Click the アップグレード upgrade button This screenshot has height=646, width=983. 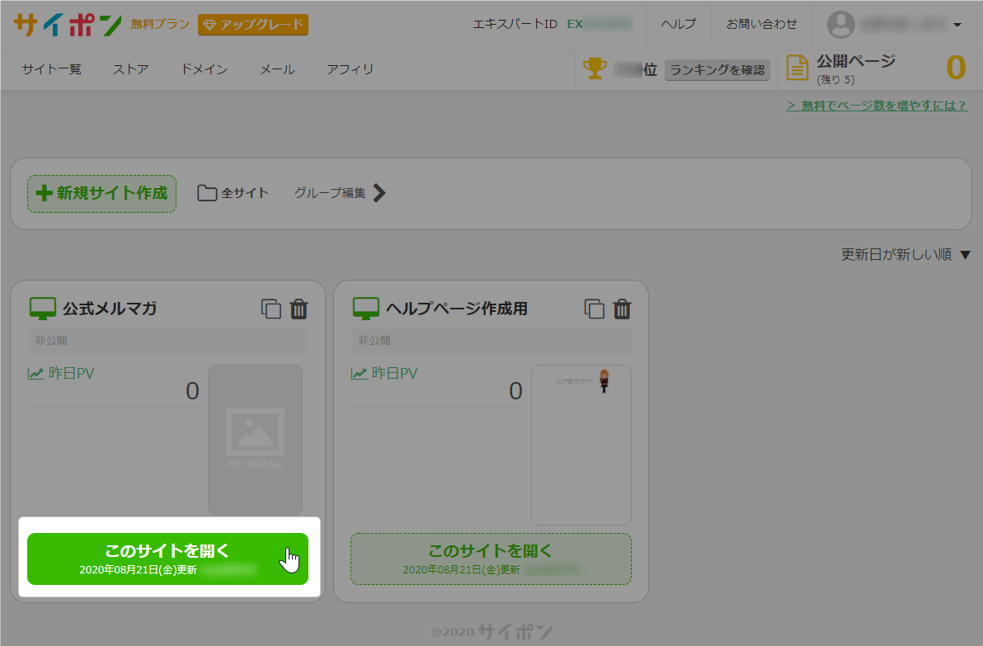252,25
